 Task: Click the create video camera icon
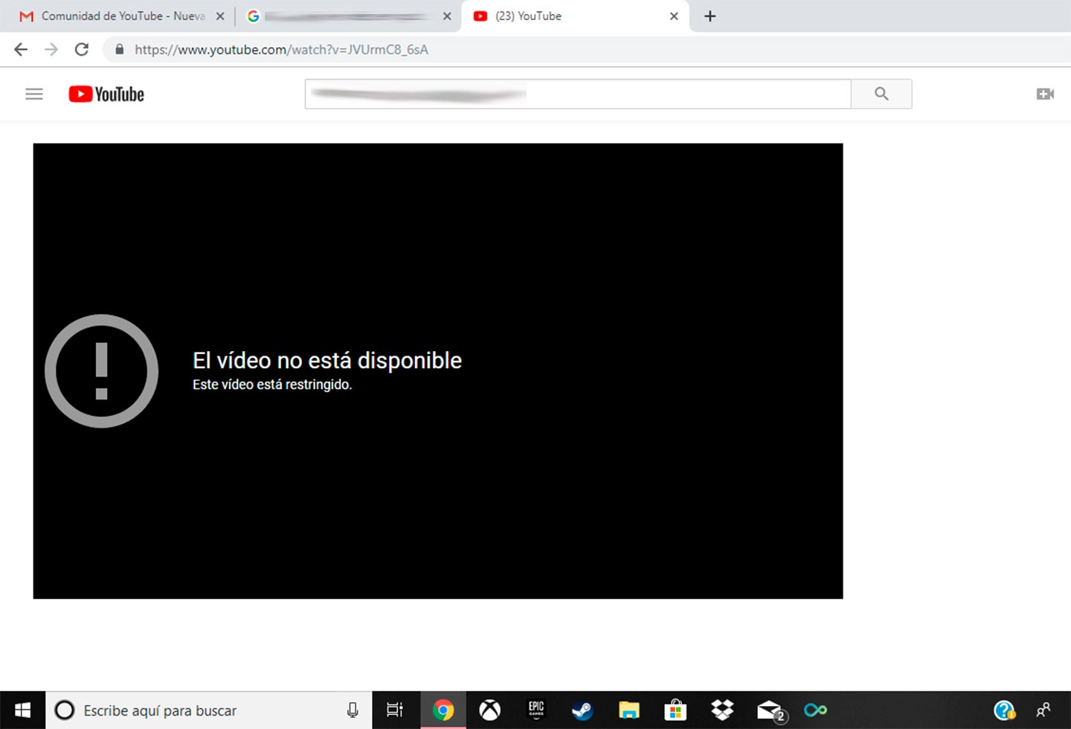click(1045, 94)
